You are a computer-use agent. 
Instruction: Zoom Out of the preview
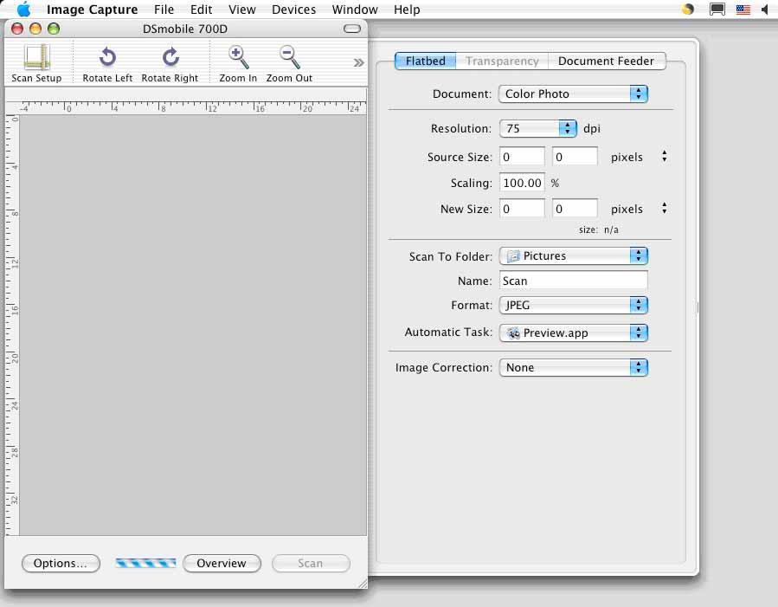click(289, 64)
